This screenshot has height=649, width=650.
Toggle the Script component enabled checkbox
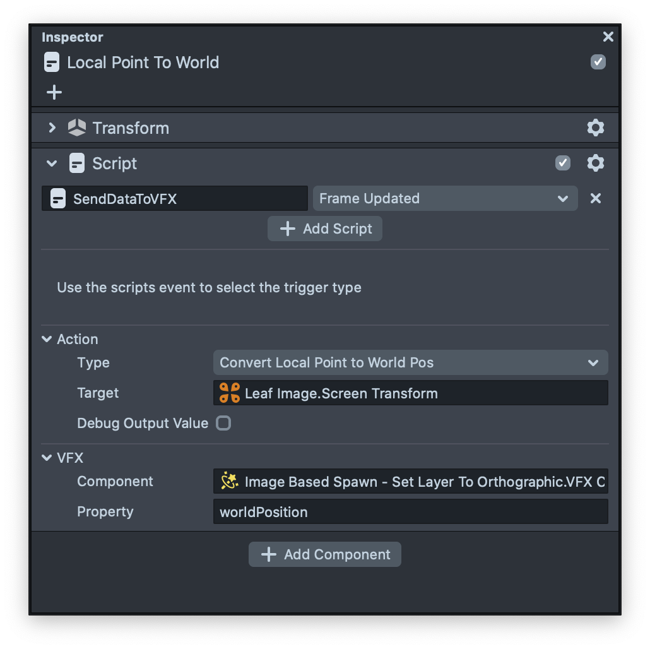click(x=562, y=164)
